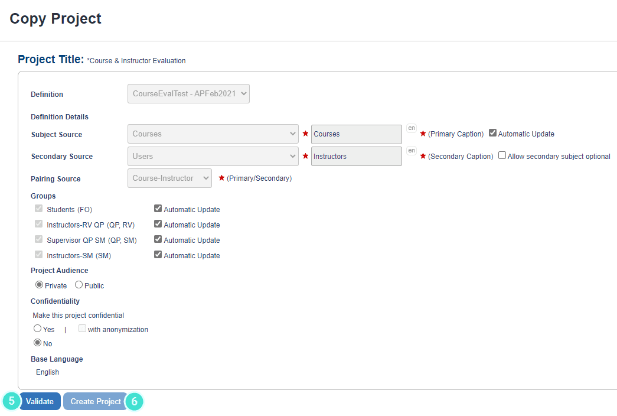The image size is (617, 416).
Task: Click the Project Audience heading
Action: click(60, 271)
